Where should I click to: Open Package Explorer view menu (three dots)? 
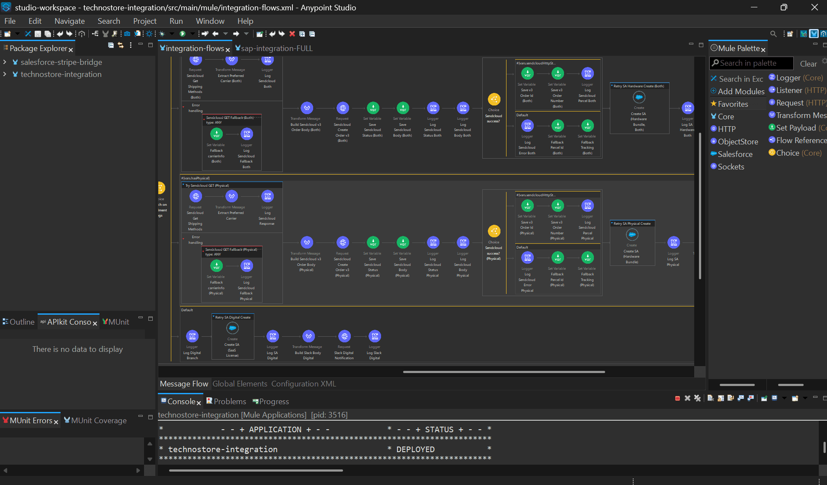pos(131,45)
